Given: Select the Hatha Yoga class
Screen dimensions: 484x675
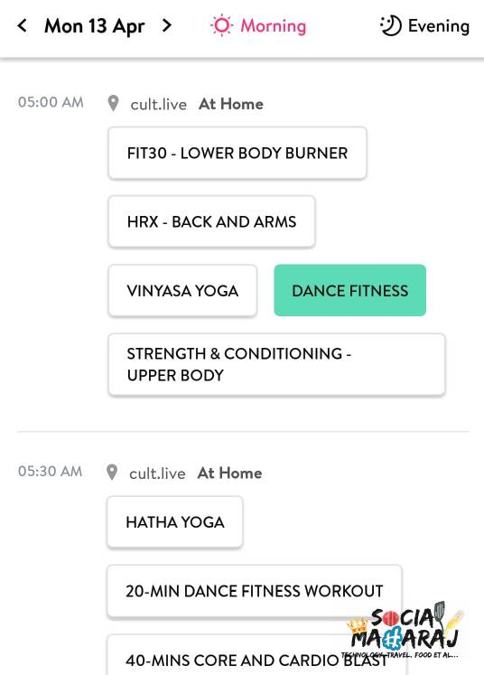Looking at the screenshot, I should pyautogui.click(x=174, y=522).
